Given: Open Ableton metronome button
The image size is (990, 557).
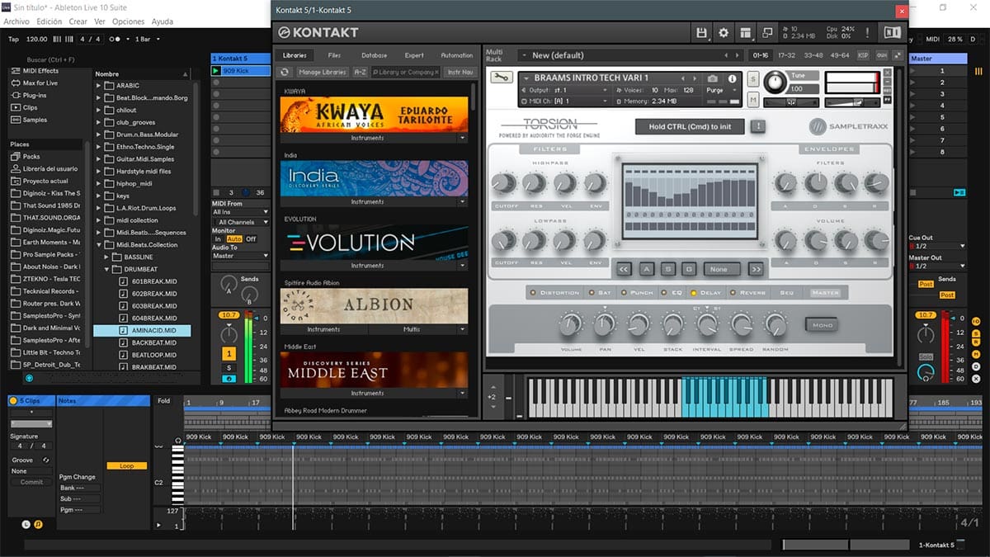Looking at the screenshot, I should [x=120, y=39].
